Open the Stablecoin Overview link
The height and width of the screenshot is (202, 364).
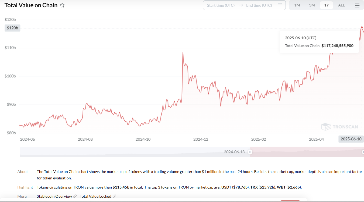[x=54, y=196]
